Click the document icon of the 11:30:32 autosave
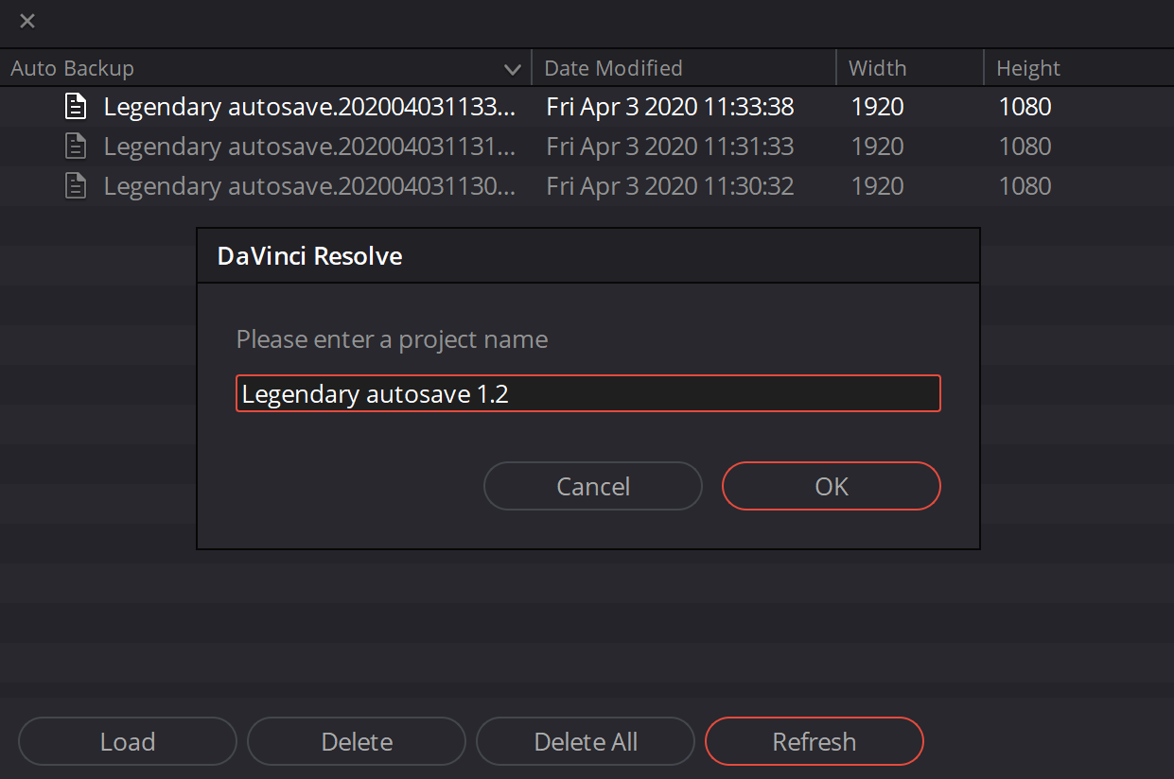 pyautogui.click(x=75, y=186)
